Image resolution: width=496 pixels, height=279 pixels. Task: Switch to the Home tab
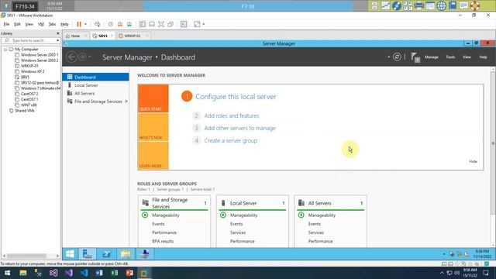(75, 36)
